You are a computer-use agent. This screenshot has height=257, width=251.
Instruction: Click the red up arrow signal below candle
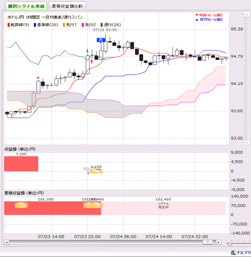coord(92,61)
